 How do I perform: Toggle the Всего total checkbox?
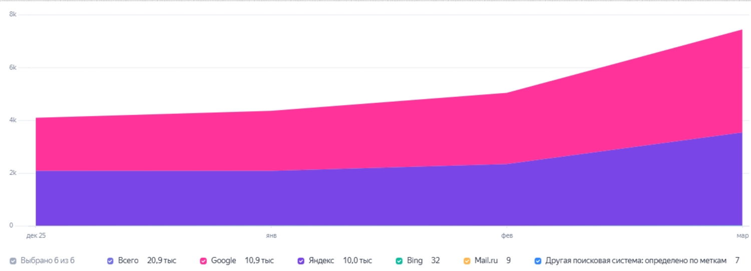[x=110, y=261]
